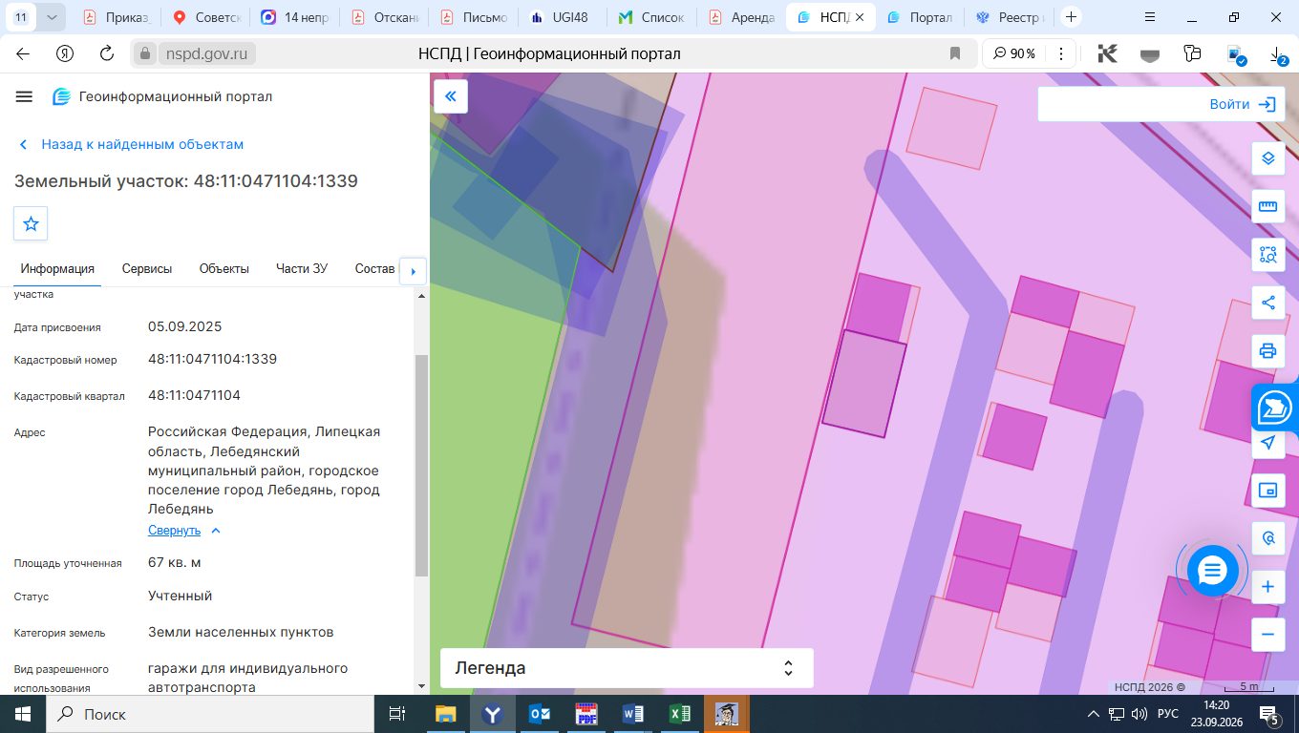The width and height of the screenshot is (1299, 733).
Task: Collapse the left info panel arrows
Action: [x=451, y=96]
